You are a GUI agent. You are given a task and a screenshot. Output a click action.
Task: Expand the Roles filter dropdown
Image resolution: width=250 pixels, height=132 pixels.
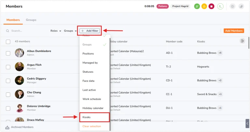coord(56,31)
